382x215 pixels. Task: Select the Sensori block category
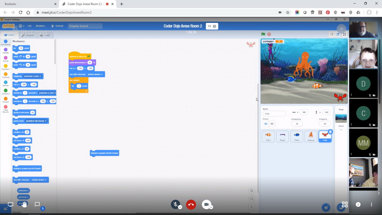click(x=6, y=83)
